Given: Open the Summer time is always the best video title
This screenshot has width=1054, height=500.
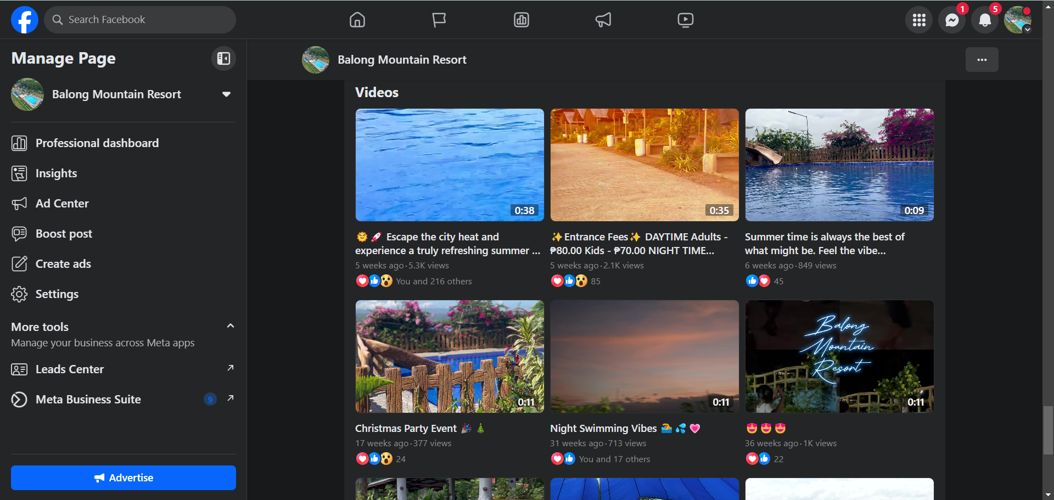Looking at the screenshot, I should pyautogui.click(x=825, y=244).
